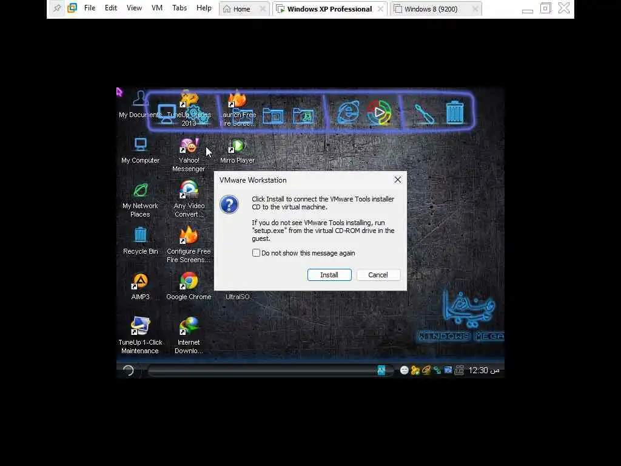Select My Network Places icon
The height and width of the screenshot is (466, 621).
pyautogui.click(x=140, y=200)
